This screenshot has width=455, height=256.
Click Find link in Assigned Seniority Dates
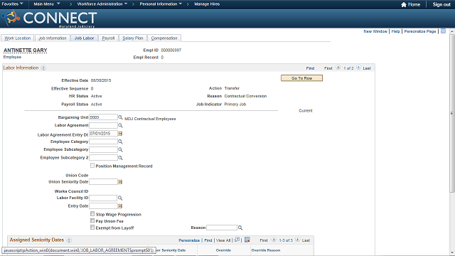point(208,240)
